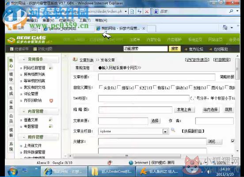Open 所有档案列表 in sidebar
Viewport: 244px width, 177px height.
click(34, 75)
